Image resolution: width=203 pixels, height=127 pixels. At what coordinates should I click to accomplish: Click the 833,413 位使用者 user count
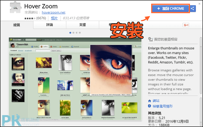pos(76,18)
